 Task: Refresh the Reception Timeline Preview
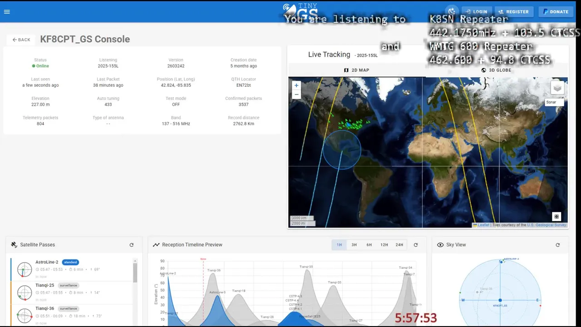point(415,245)
